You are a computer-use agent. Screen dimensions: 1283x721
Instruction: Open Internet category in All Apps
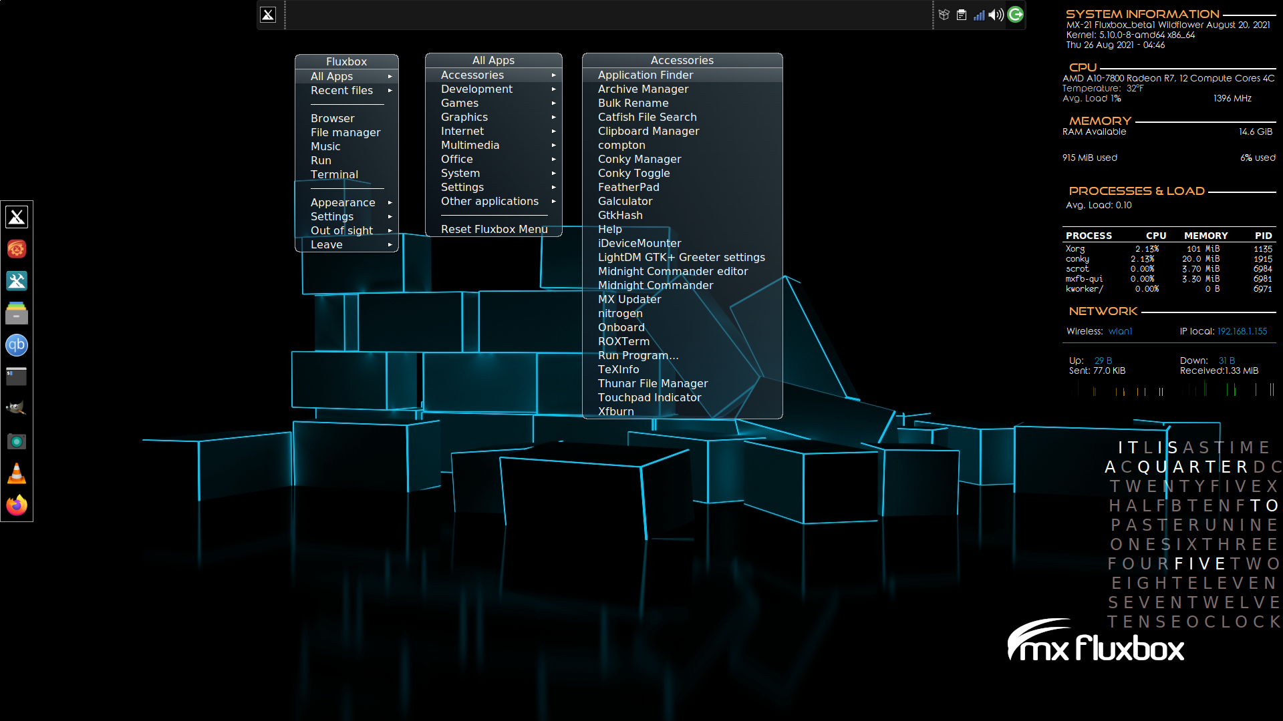(493, 132)
